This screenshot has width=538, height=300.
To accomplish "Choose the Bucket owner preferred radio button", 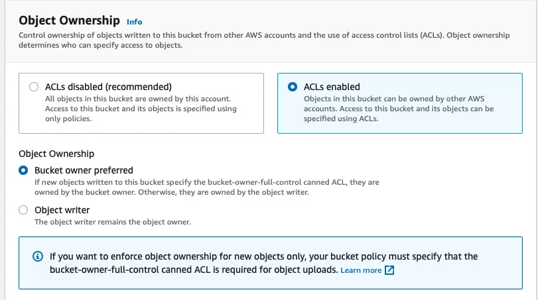I will [x=23, y=170].
